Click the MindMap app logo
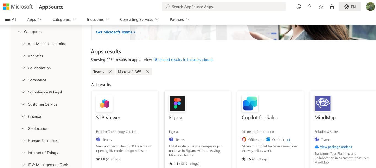The image size is (376, 168). click(x=323, y=103)
